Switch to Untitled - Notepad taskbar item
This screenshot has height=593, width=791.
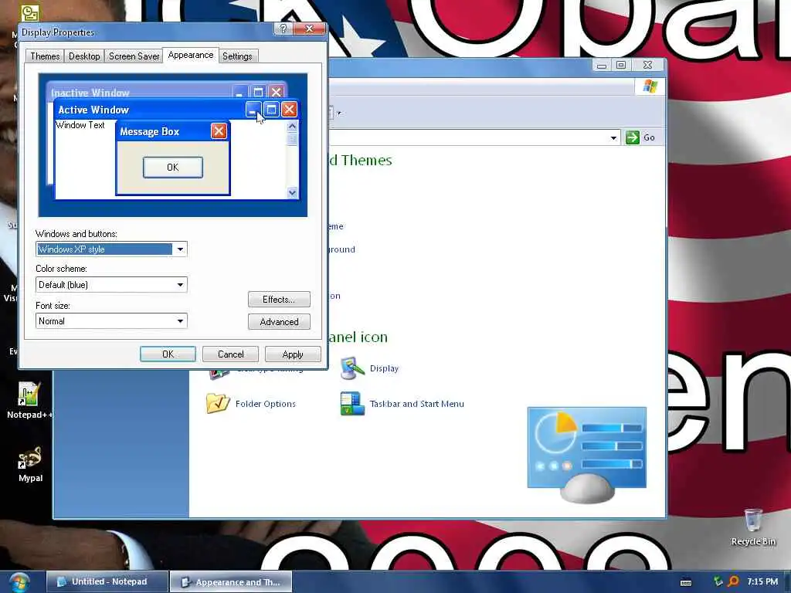[107, 582]
